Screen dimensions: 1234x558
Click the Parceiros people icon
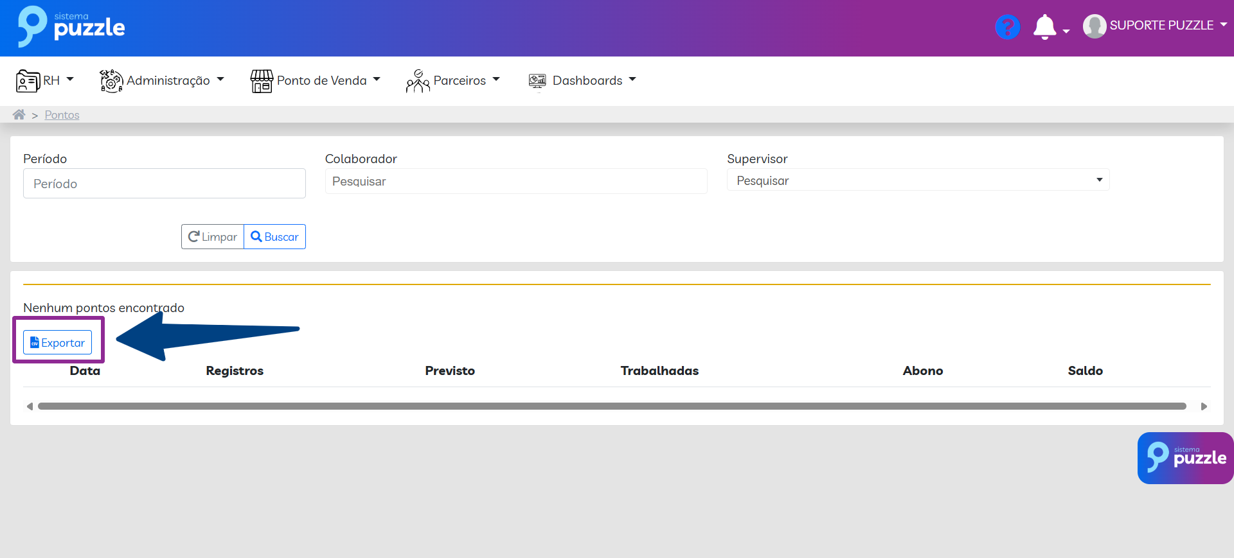pos(418,81)
